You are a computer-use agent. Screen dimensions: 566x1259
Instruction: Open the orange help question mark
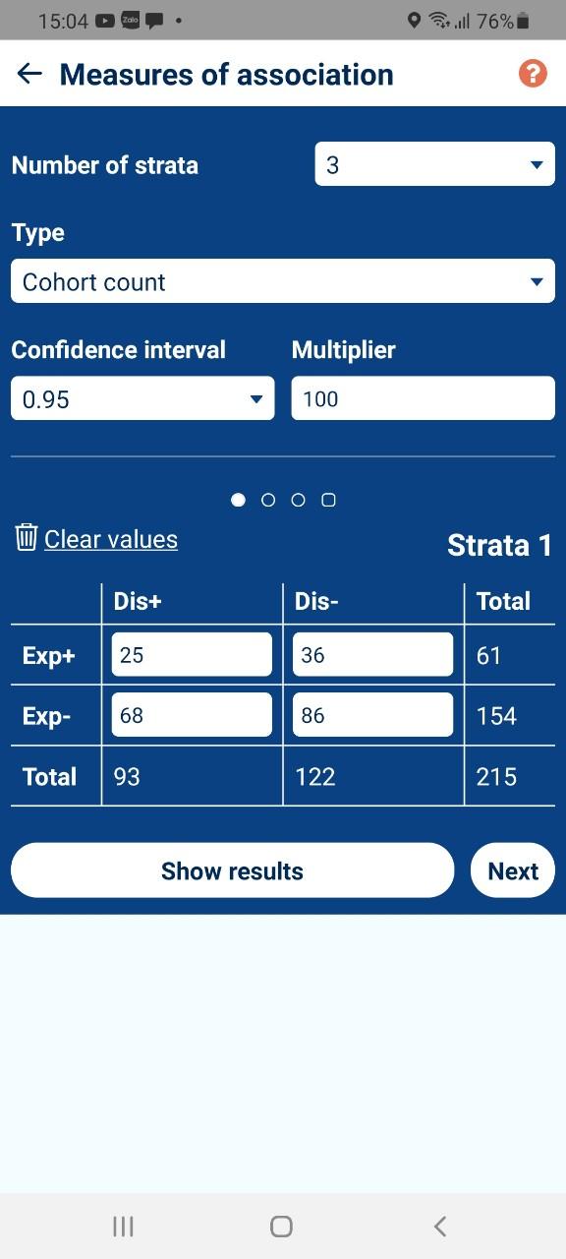pyautogui.click(x=533, y=73)
